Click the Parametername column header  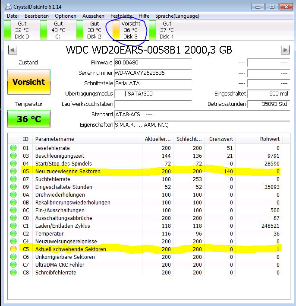[87, 139]
